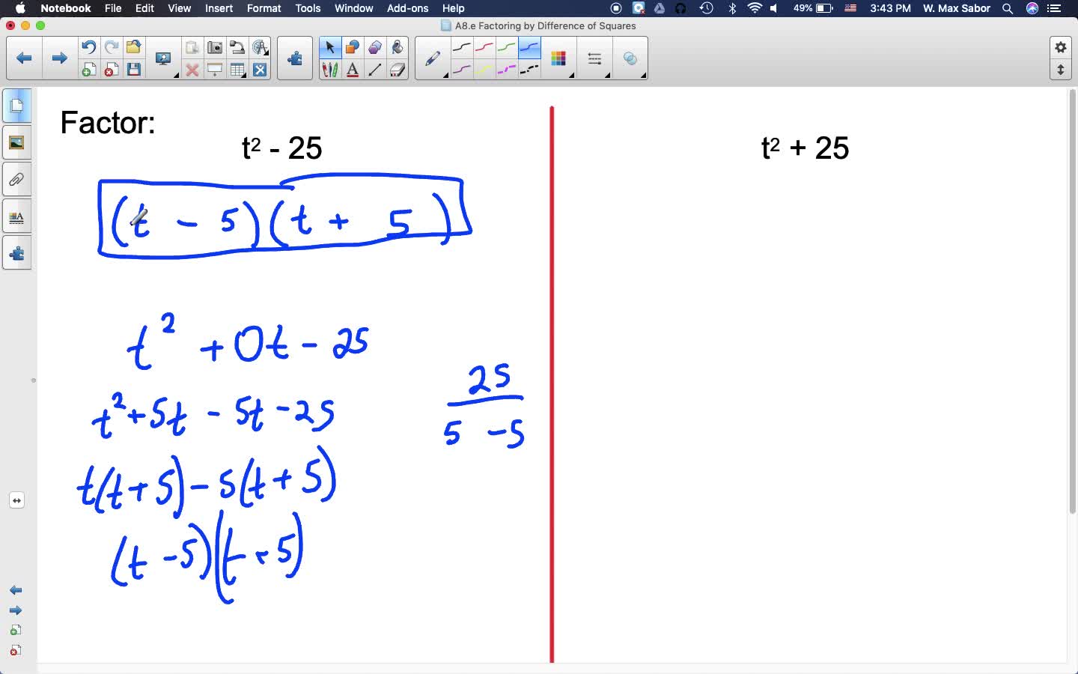
Task: Choose the Select arrow tool
Action: (x=329, y=47)
